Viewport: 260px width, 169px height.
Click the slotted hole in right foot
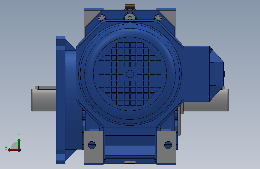168,145
